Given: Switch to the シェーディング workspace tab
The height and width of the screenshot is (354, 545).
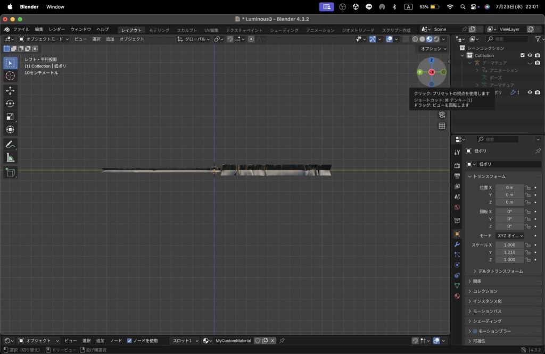Looking at the screenshot, I should click(284, 30).
